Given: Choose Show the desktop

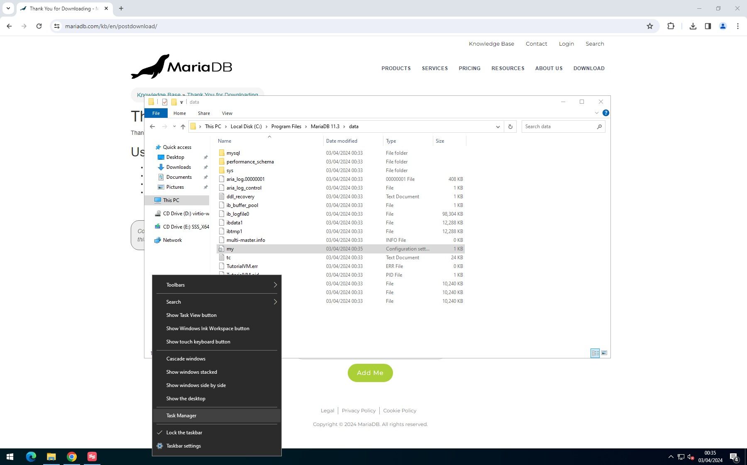Looking at the screenshot, I should (x=217, y=399).
